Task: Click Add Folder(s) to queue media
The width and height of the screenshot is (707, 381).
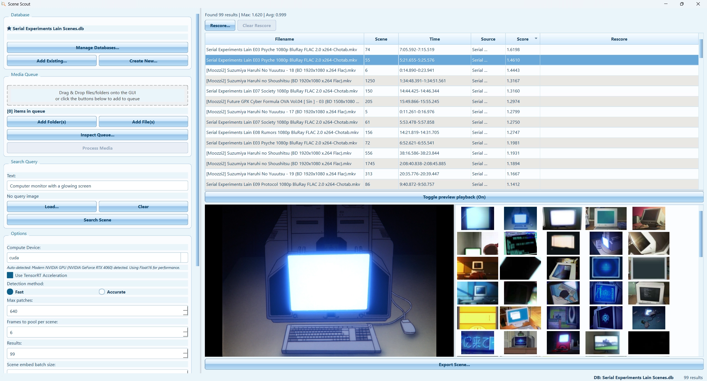Action: [52, 122]
